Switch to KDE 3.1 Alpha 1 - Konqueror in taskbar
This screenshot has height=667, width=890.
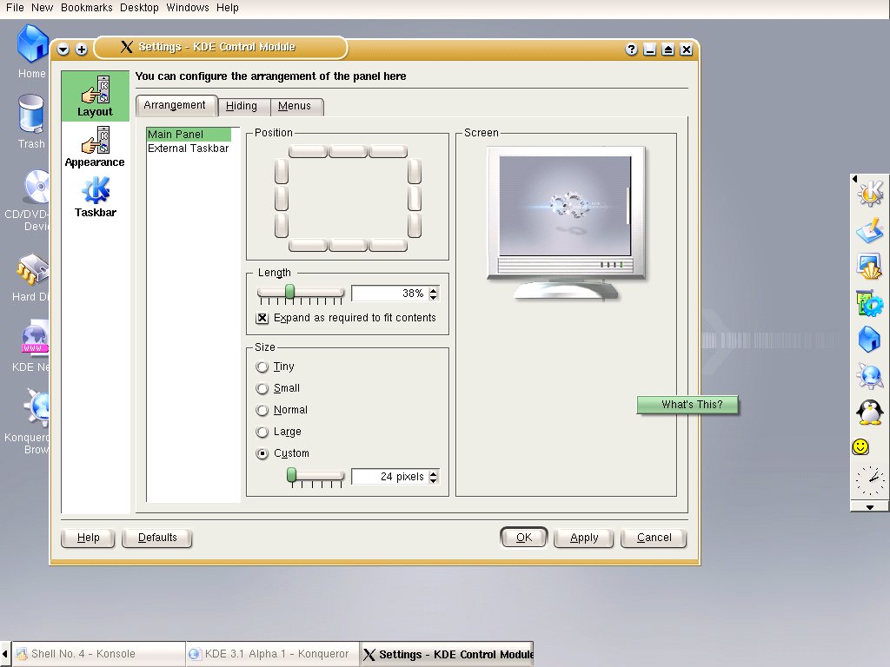click(272, 654)
